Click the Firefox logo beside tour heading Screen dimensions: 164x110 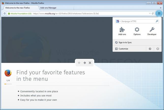pos(8,73)
